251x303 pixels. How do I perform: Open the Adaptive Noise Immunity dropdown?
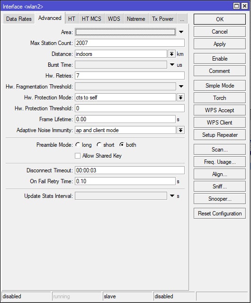[180, 130]
